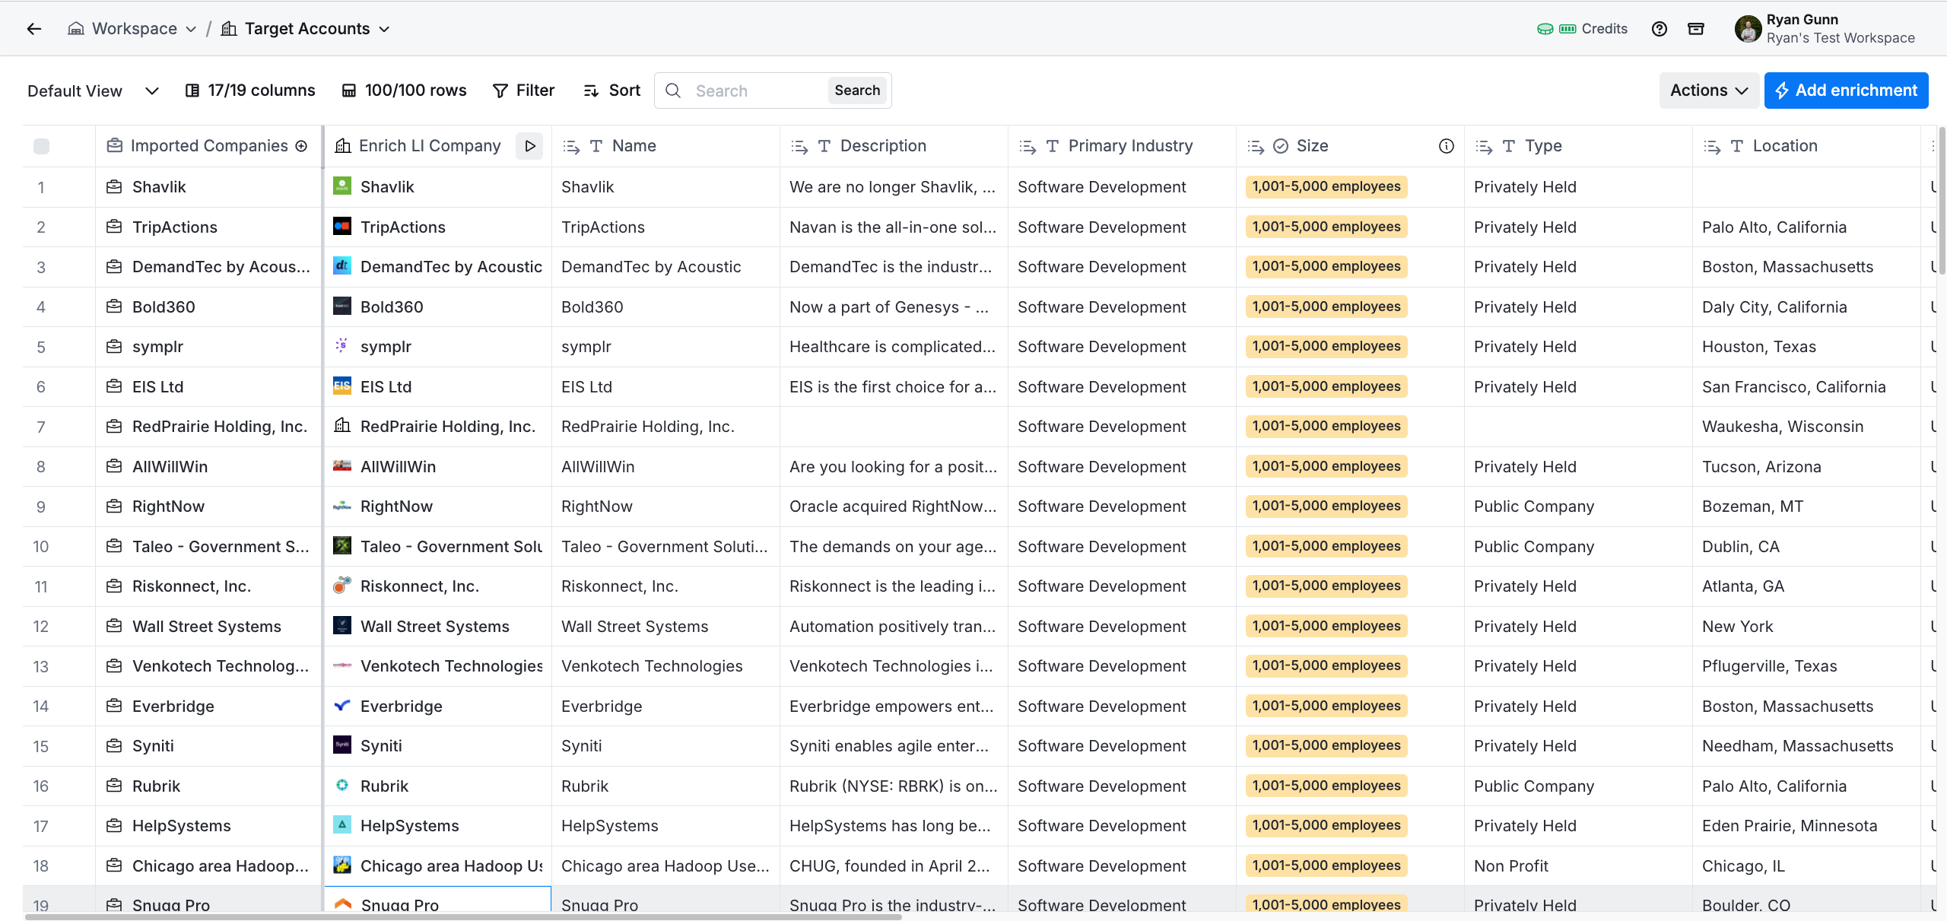Toggle the select-all rows checkbox

(x=42, y=146)
